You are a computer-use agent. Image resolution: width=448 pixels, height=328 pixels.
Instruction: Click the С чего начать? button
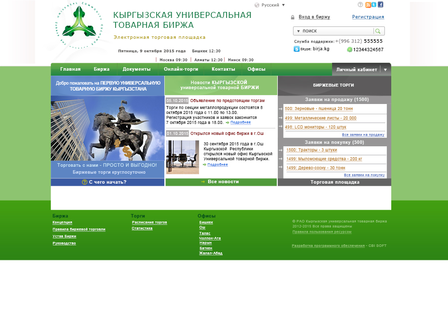(108, 182)
